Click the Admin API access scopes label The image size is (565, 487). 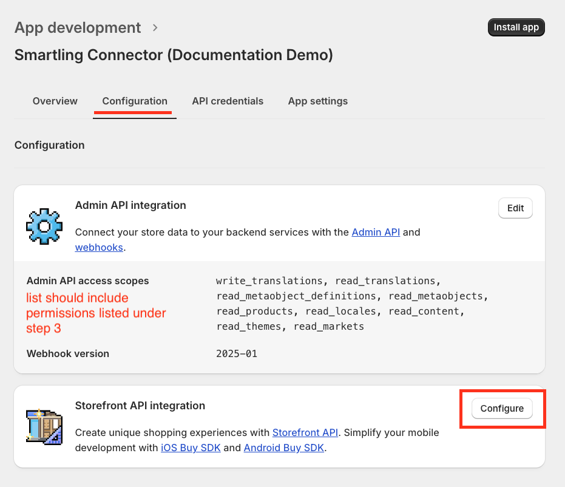pyautogui.click(x=87, y=281)
